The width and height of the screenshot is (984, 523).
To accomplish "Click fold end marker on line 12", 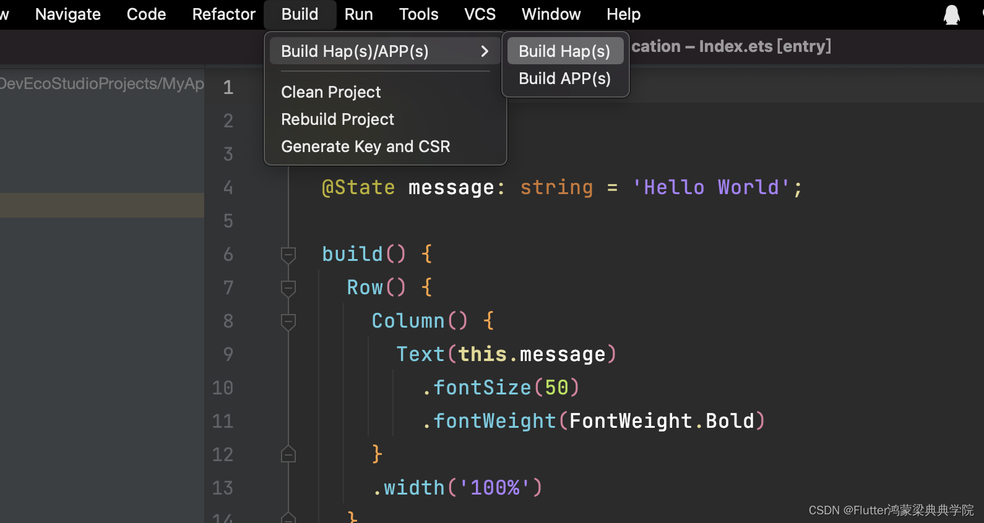I will point(288,454).
